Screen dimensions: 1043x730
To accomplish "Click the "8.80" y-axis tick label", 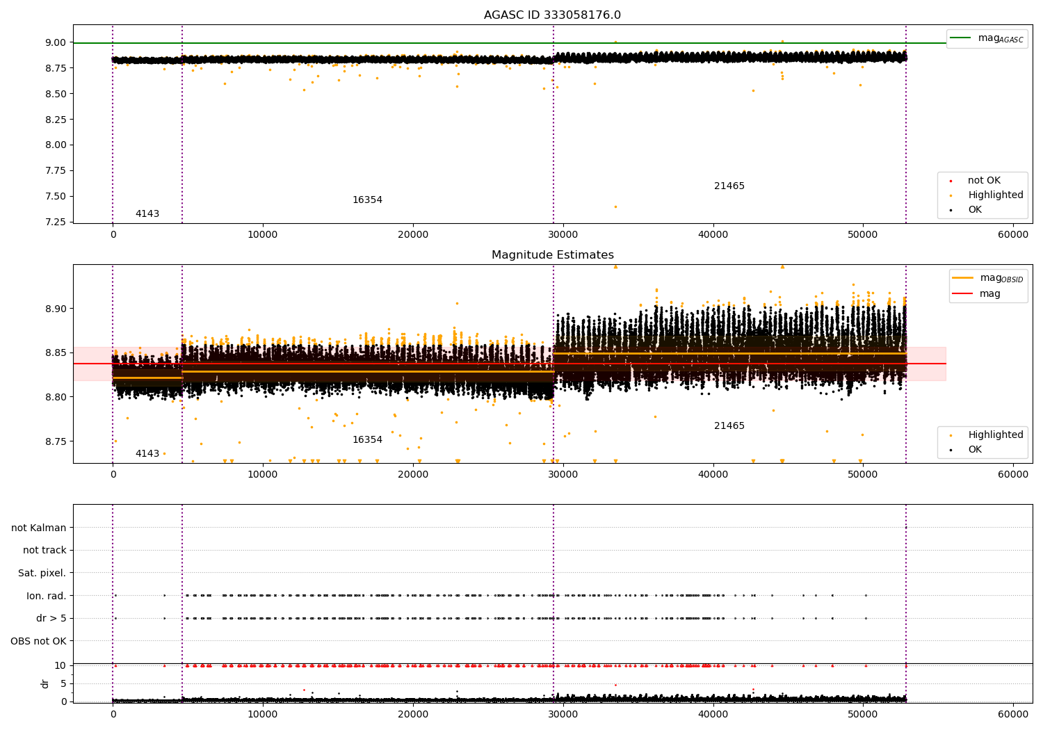I will click(x=56, y=398).
